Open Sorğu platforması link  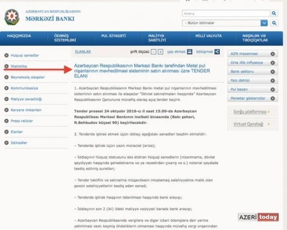point(250,112)
